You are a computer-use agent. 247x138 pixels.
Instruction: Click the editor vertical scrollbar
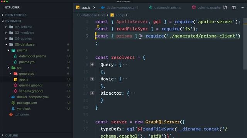click(x=245, y=44)
